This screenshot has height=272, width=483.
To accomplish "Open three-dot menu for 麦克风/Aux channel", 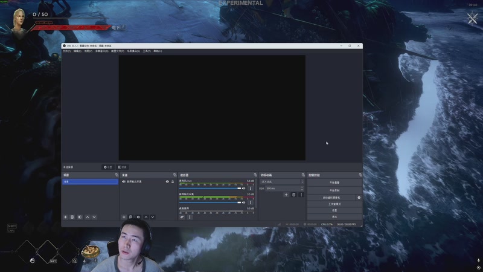I will [251, 188].
